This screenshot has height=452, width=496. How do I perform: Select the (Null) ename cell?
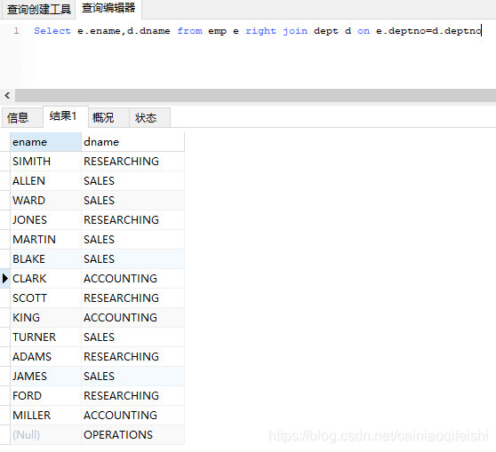pyautogui.click(x=46, y=435)
